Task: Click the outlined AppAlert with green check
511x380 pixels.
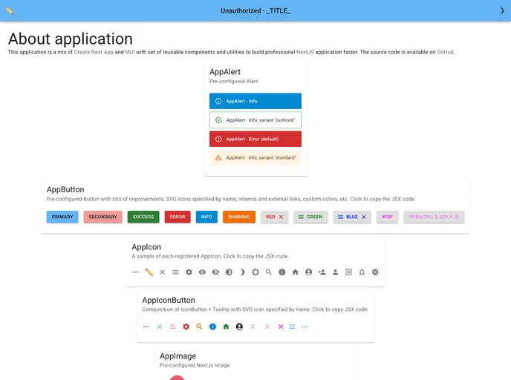Action: coord(255,119)
